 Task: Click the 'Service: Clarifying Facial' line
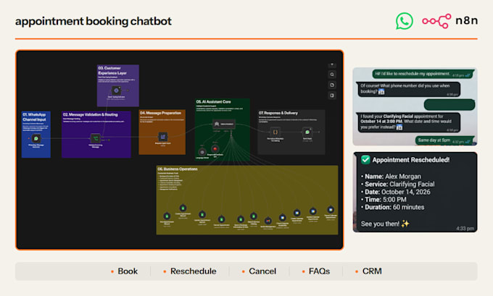[398, 185]
